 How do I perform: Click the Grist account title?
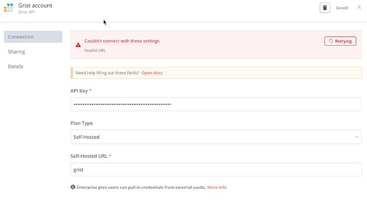35,5
